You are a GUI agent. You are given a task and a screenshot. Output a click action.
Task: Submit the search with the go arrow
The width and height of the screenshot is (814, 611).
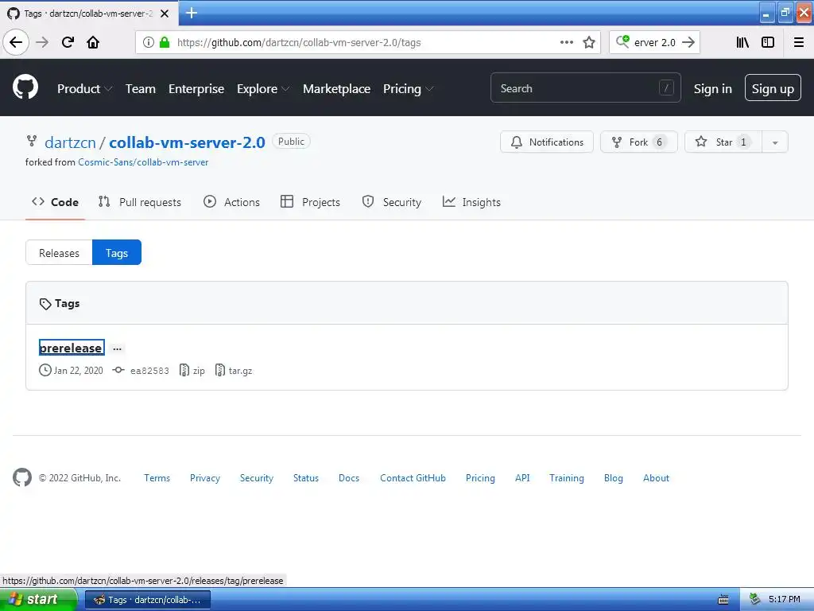(688, 42)
